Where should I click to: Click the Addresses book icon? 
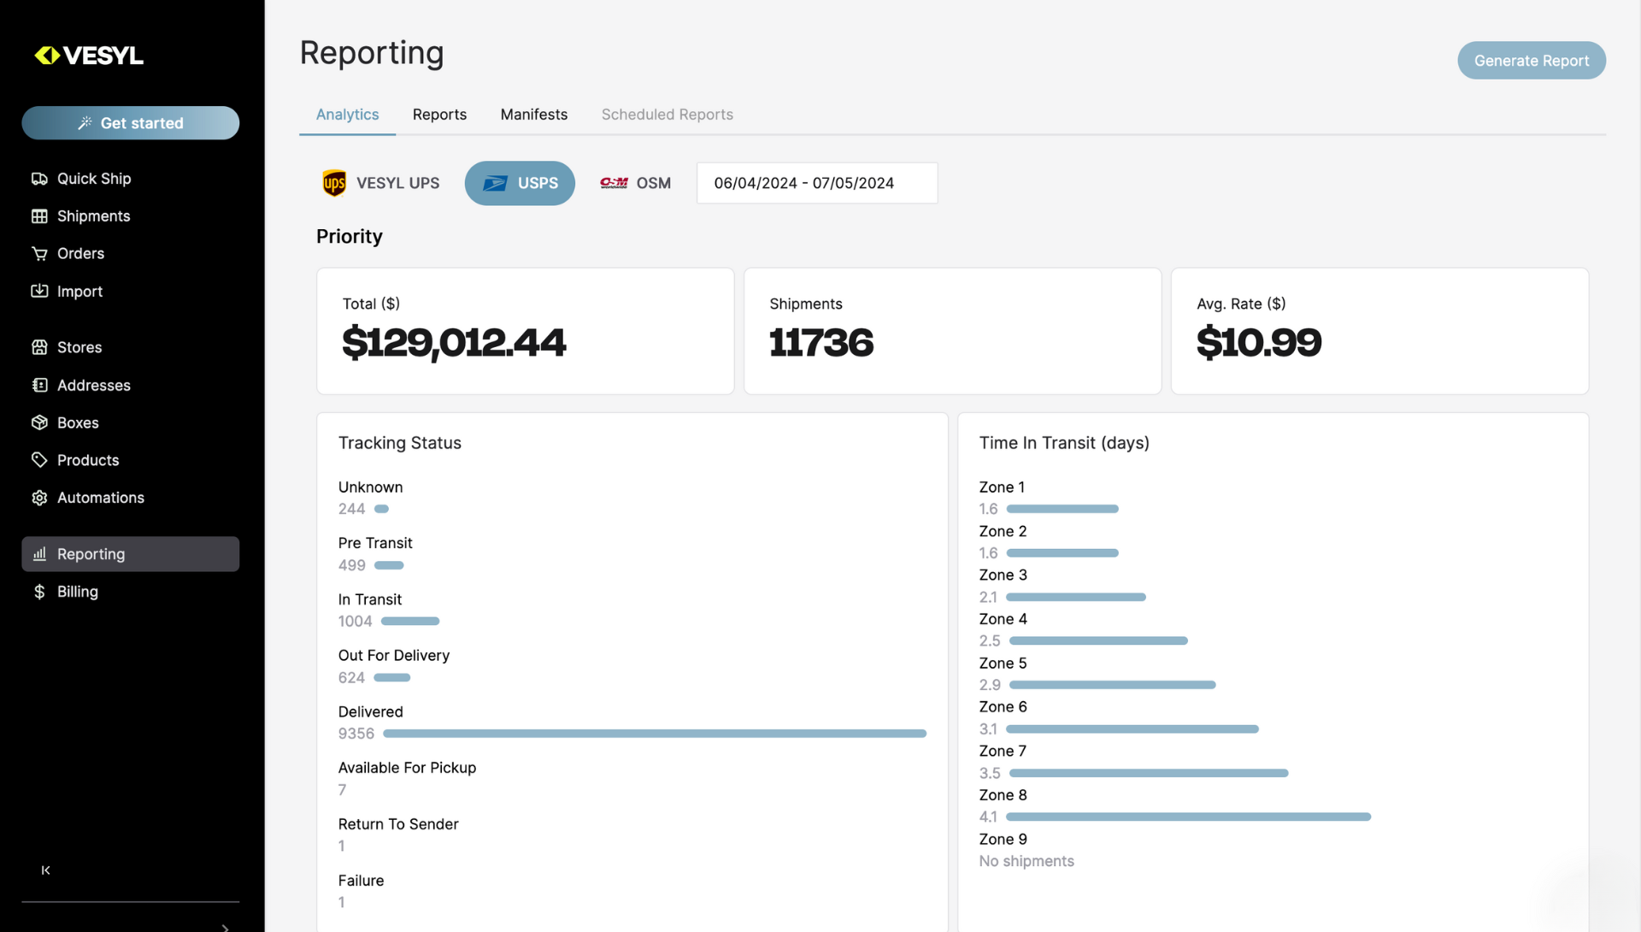pos(39,386)
